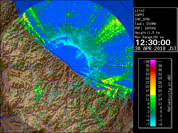The width and height of the screenshot is (178, 133).
Task: Click the 12:30:00 timestamp
Action: (153, 42)
